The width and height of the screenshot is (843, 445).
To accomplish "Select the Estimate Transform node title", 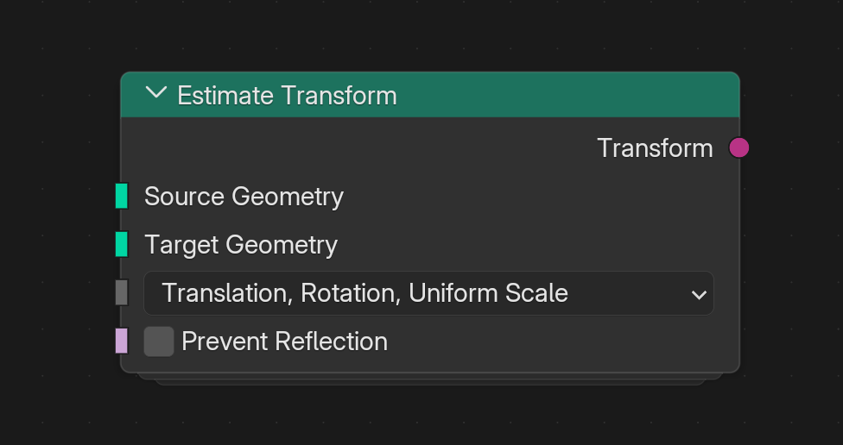I will (287, 95).
